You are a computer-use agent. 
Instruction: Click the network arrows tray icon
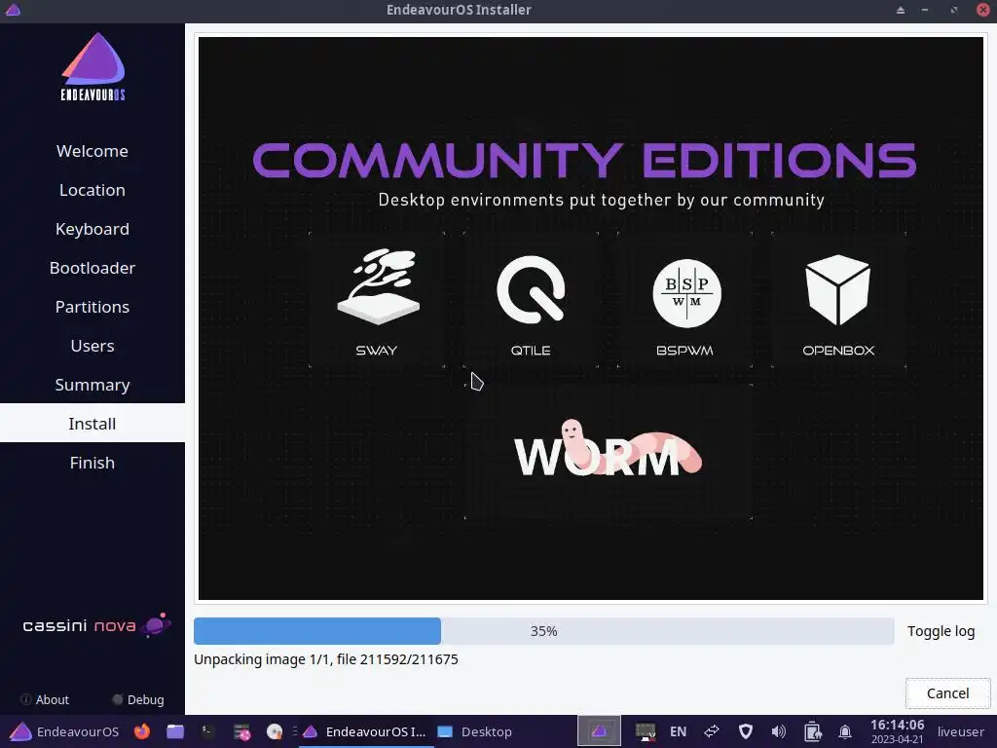(x=712, y=731)
